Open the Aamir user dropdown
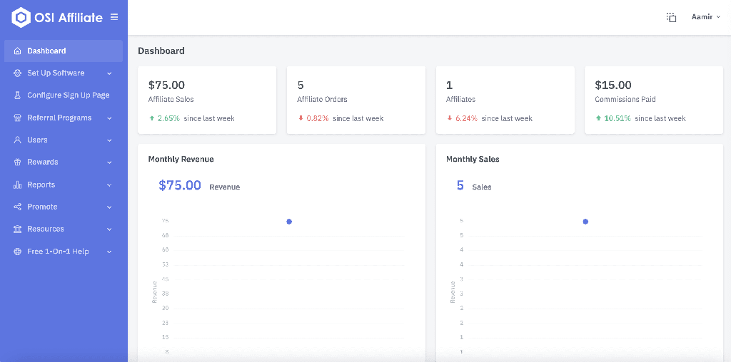 (705, 17)
